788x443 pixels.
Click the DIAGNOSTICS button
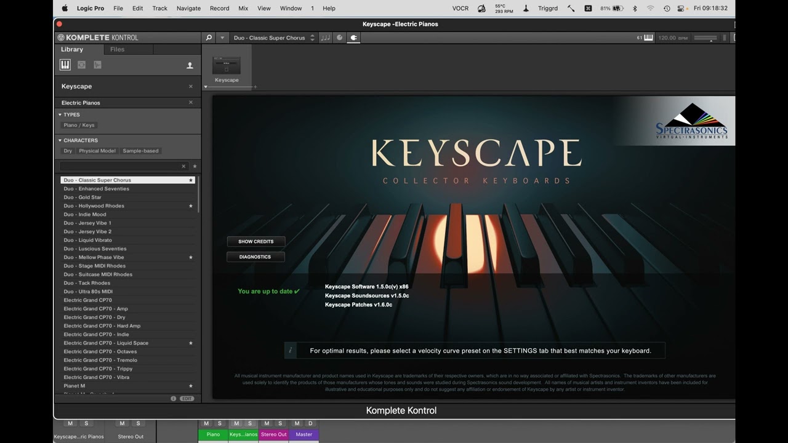pos(255,257)
